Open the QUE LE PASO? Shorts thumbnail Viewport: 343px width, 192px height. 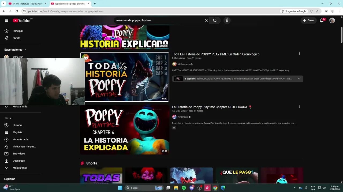point(237,175)
